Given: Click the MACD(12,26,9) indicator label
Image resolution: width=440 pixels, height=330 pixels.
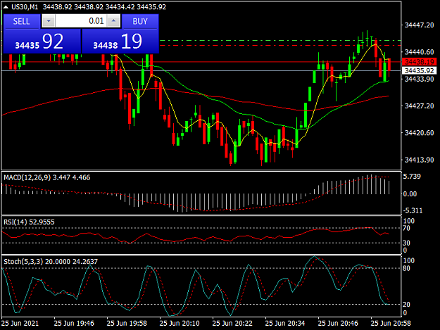Looking at the screenshot, I should click(47, 177).
